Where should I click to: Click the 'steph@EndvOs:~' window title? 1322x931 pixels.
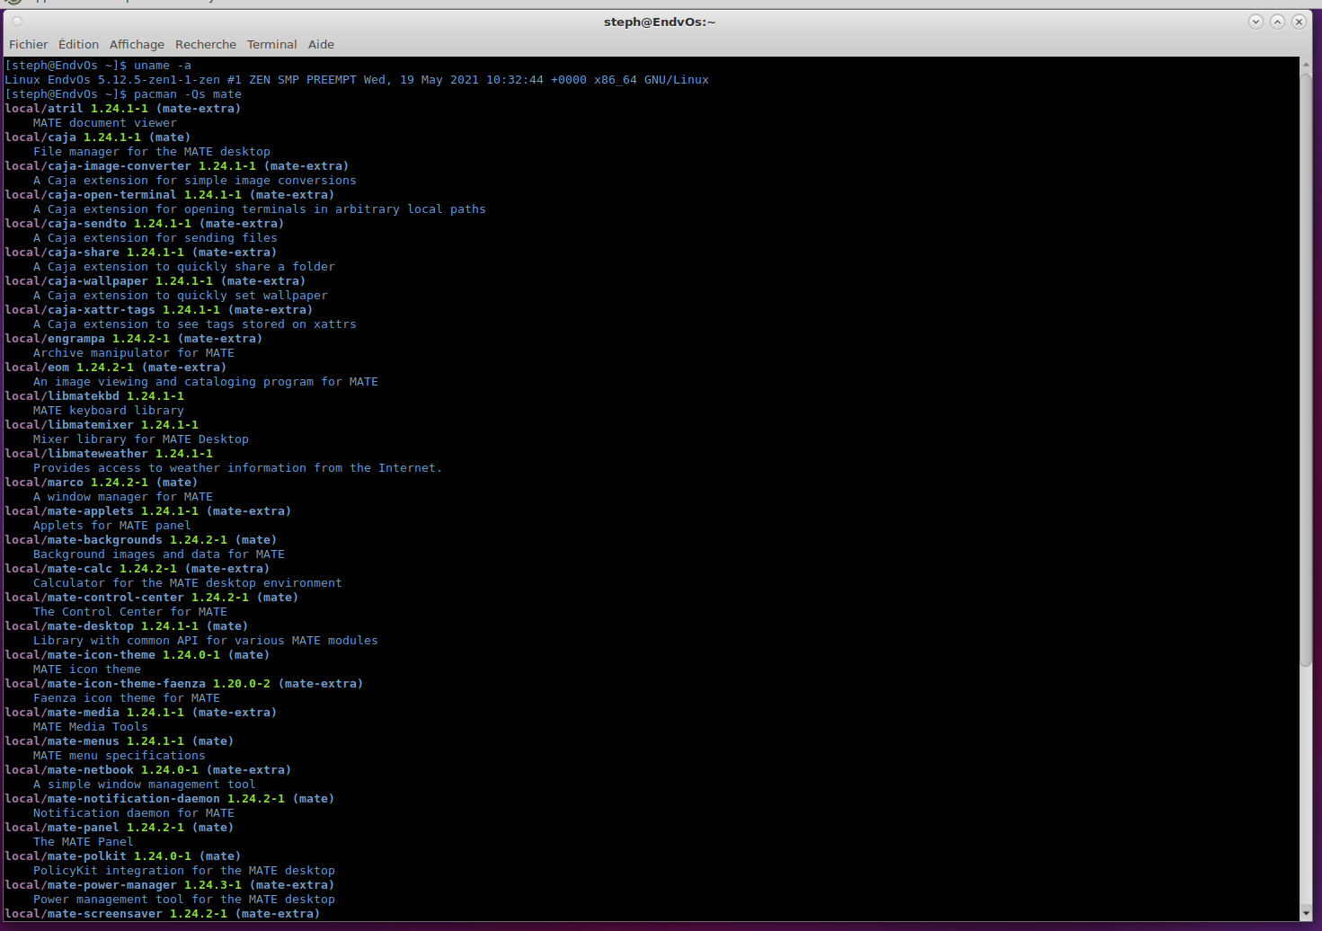(660, 22)
